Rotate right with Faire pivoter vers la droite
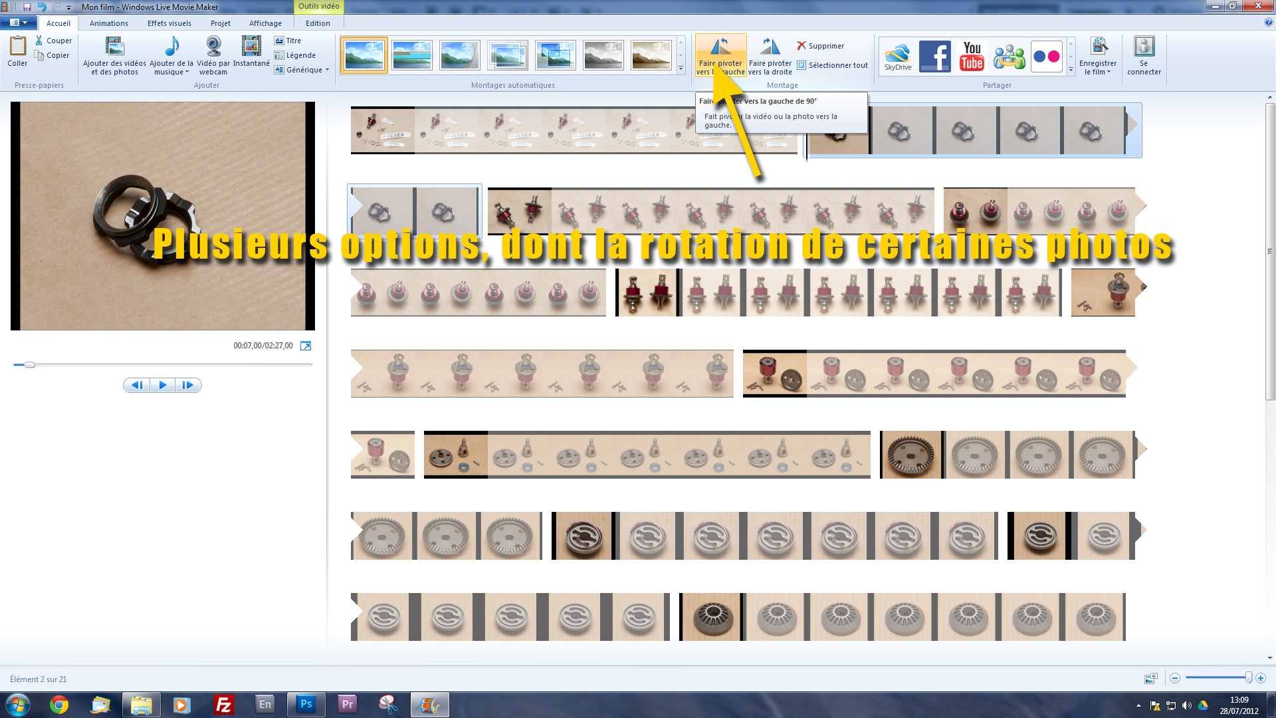The image size is (1276, 718). tap(770, 55)
